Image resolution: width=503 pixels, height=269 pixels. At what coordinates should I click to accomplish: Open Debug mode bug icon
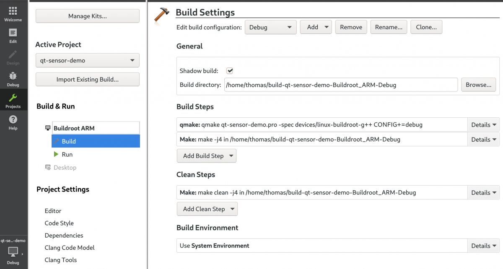click(13, 76)
